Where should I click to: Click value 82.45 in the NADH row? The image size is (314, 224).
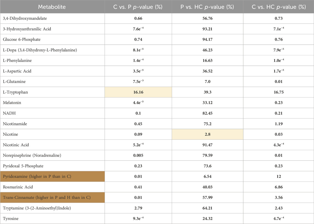coord(208,113)
